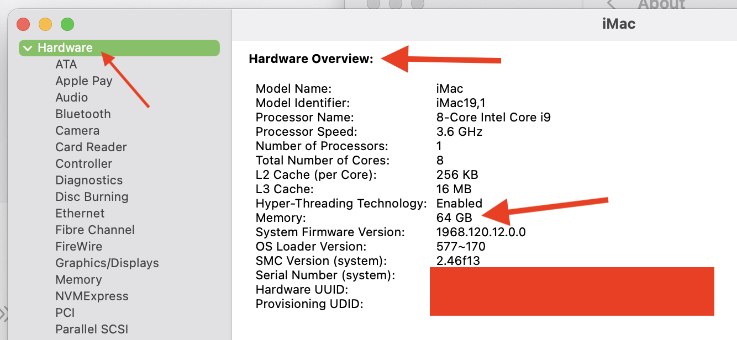
Task: Open the FireWire section
Action: pyautogui.click(x=79, y=247)
